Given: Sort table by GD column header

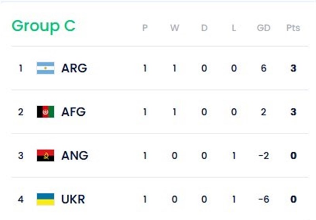Looking at the screenshot, I should 263,28.
